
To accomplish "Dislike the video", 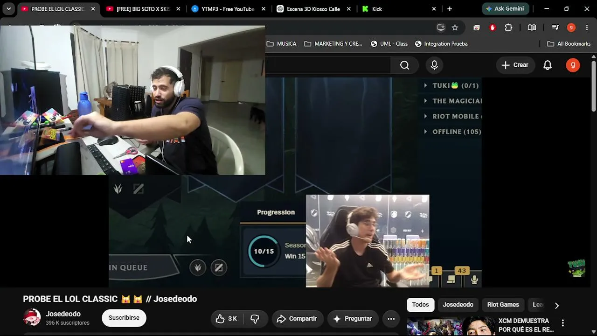I will tap(255, 319).
